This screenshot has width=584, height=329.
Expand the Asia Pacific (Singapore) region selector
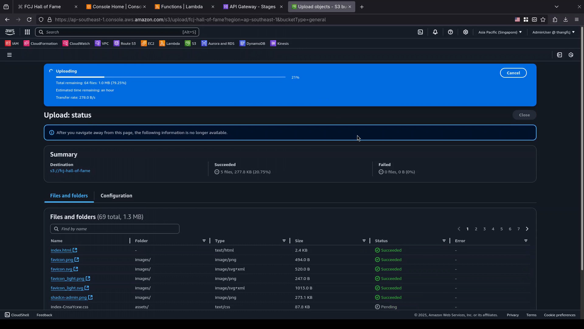[x=500, y=32]
